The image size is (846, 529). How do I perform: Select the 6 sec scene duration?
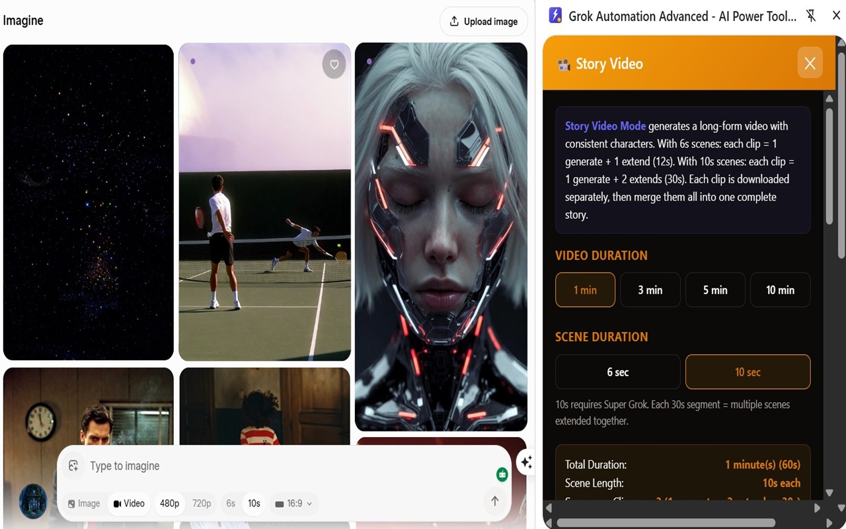[x=617, y=372]
